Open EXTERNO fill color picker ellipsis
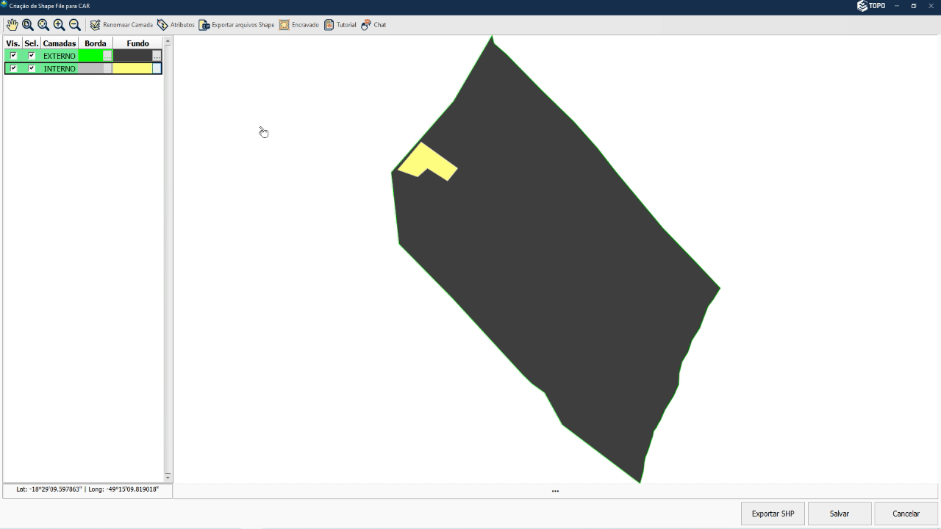 pos(157,56)
